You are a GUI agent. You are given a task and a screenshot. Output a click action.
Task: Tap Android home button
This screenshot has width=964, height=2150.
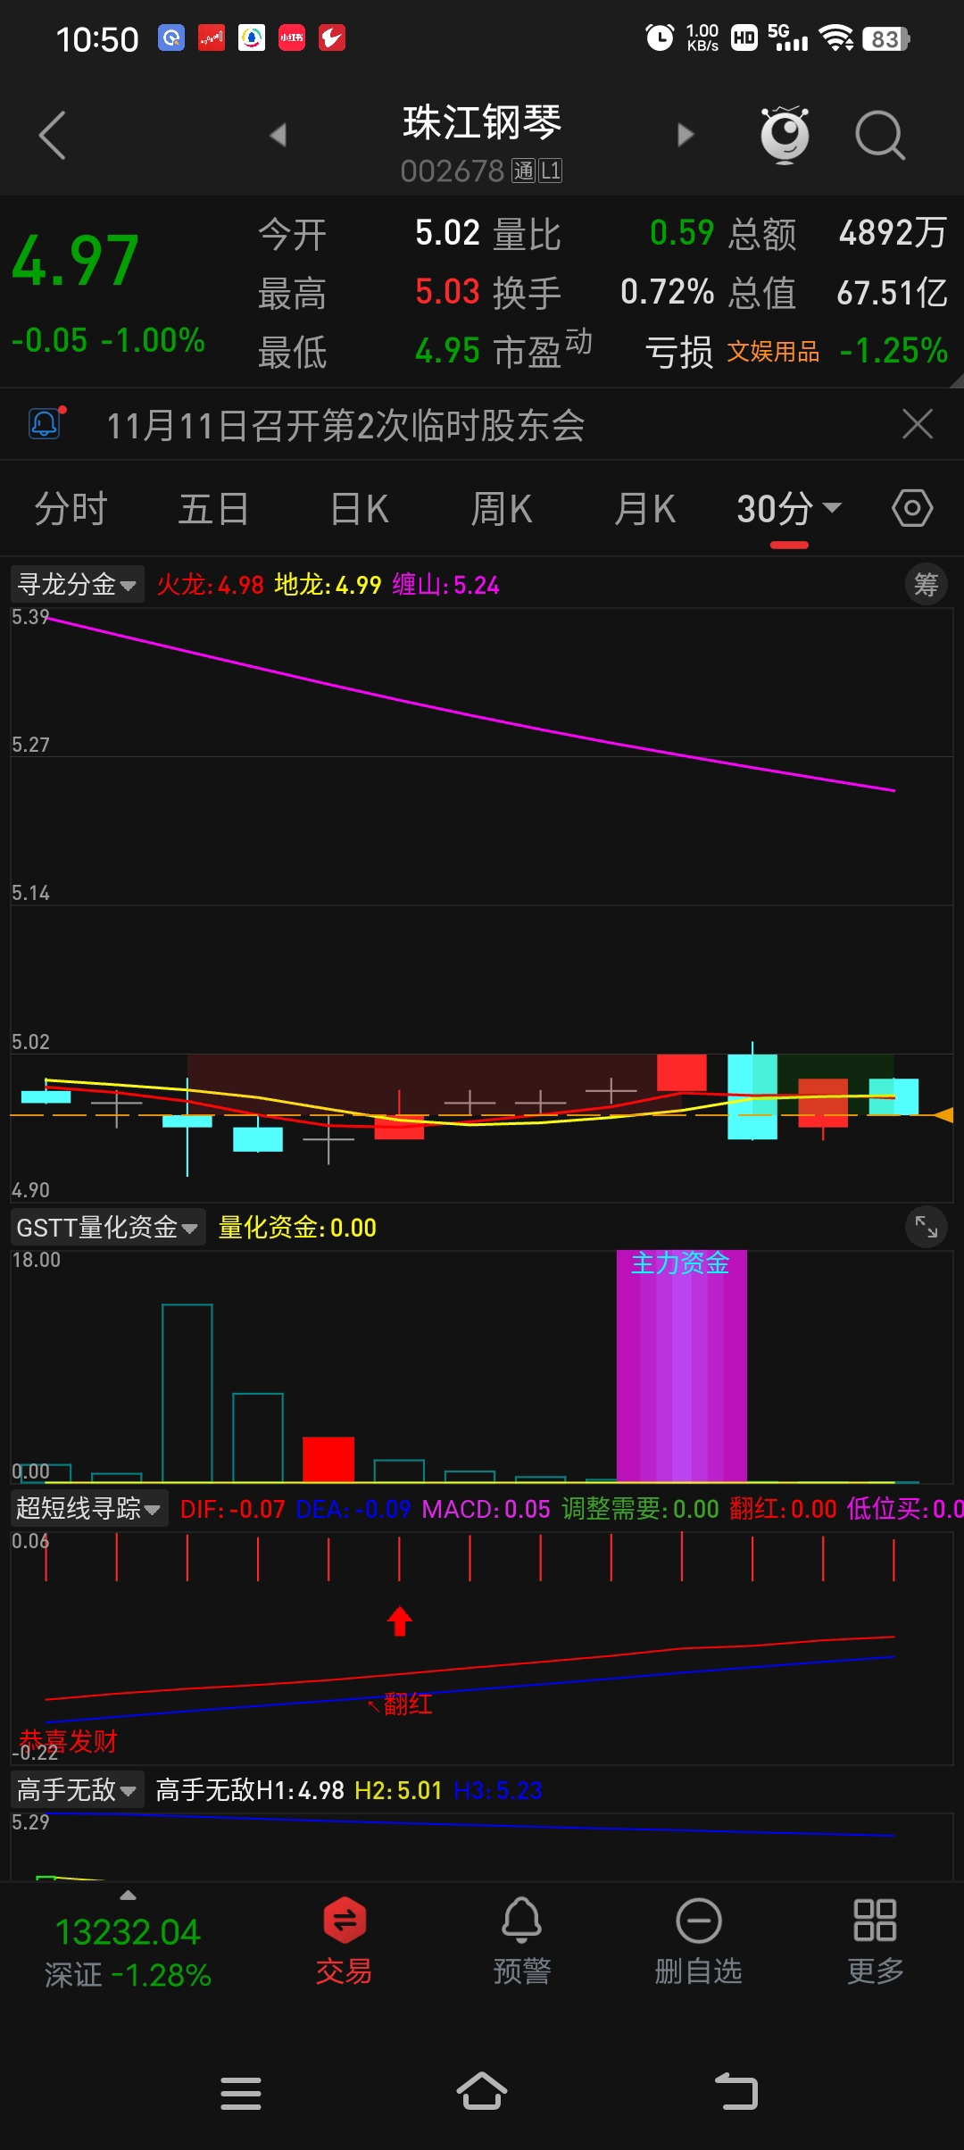(x=482, y=2091)
